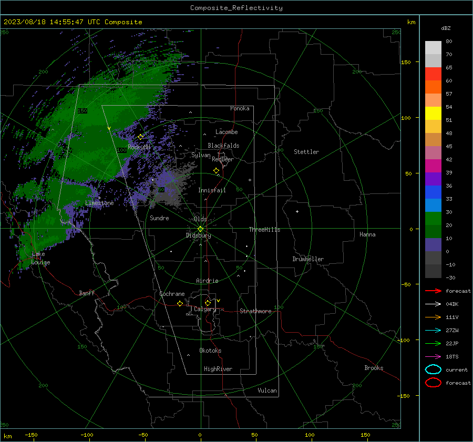Image resolution: width=473 pixels, height=442 pixels.
Task: Click the 150 range ring label over the green echoes
Action: [x=83, y=111]
